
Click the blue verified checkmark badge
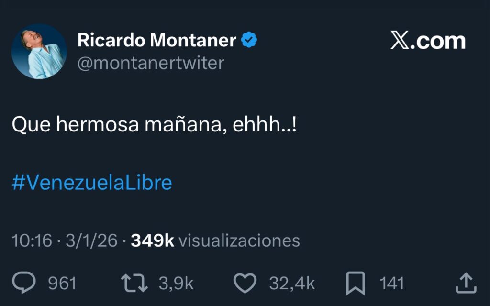pyautogui.click(x=249, y=41)
